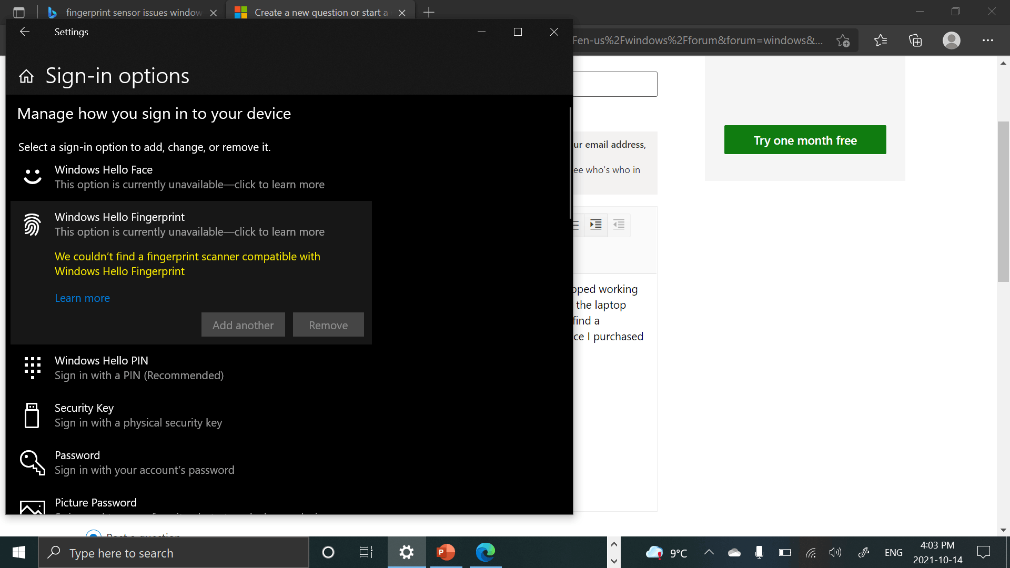This screenshot has width=1010, height=568.
Task: Close the fingerprint sensor issues tab
Action: 213,13
